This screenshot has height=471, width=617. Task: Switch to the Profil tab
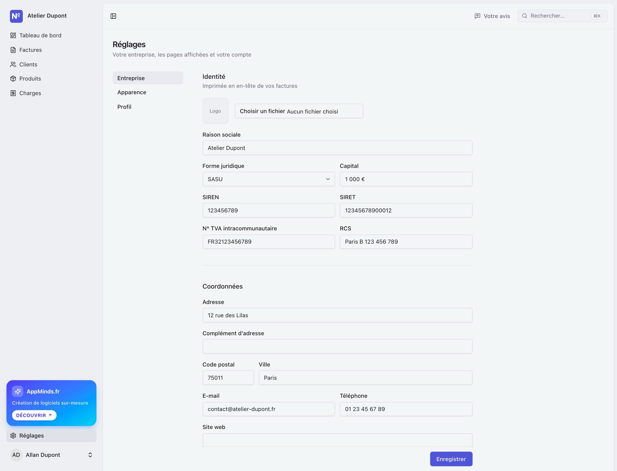tap(148, 107)
